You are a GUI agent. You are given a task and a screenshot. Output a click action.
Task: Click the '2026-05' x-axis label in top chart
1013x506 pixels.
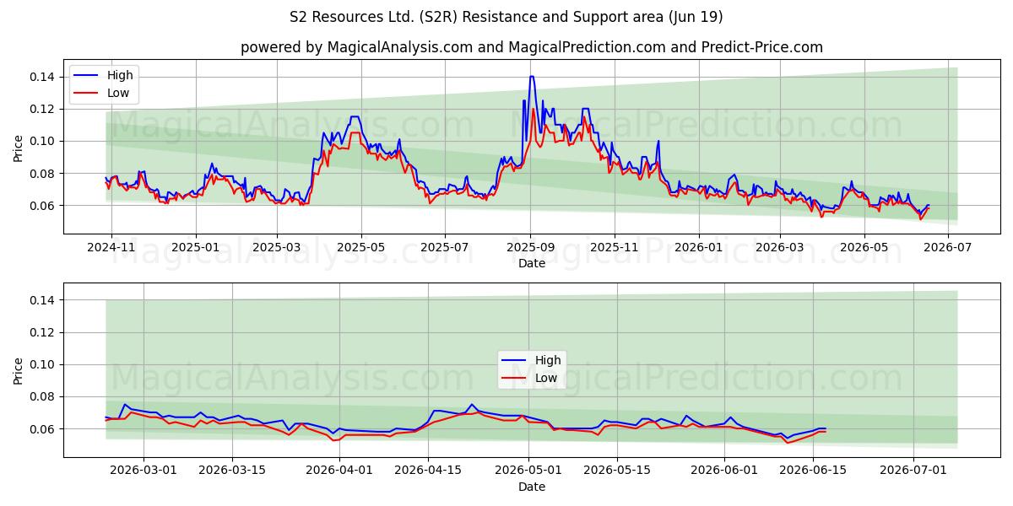(864, 248)
